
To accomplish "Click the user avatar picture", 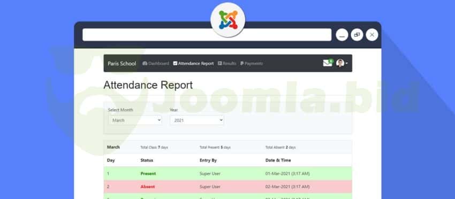I will click(x=340, y=63).
